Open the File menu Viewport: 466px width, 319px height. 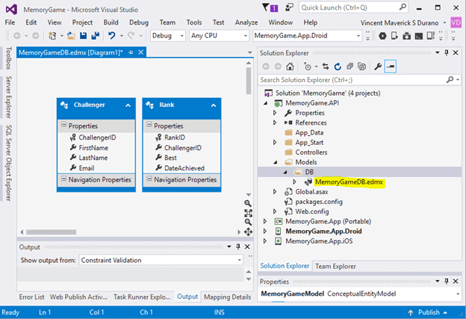pos(10,22)
